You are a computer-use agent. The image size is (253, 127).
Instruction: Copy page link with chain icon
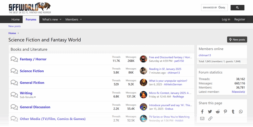tap(210, 119)
